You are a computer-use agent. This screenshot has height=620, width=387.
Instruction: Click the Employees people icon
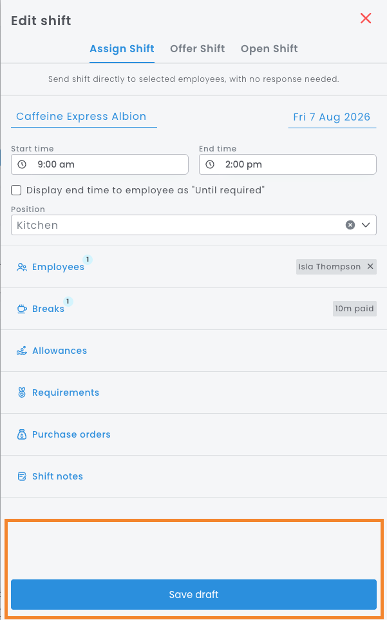click(x=22, y=267)
